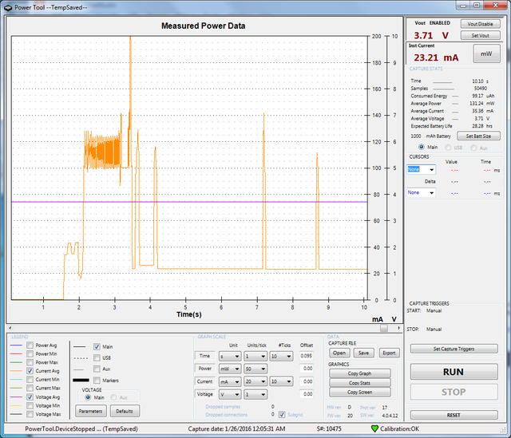Click Copy Graph button

point(359,373)
